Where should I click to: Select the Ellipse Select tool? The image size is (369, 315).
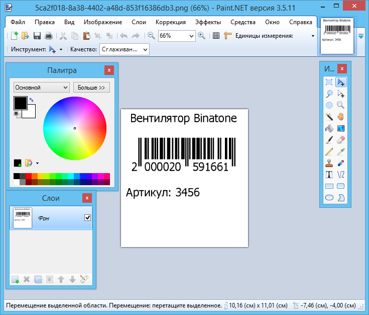329,105
